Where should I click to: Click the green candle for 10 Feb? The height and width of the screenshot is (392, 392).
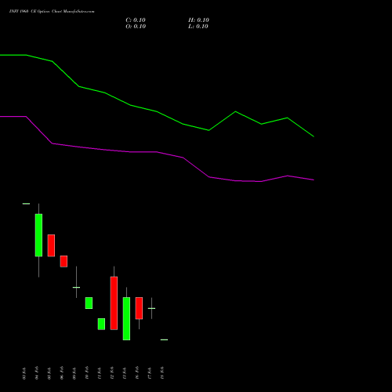pos(89,303)
